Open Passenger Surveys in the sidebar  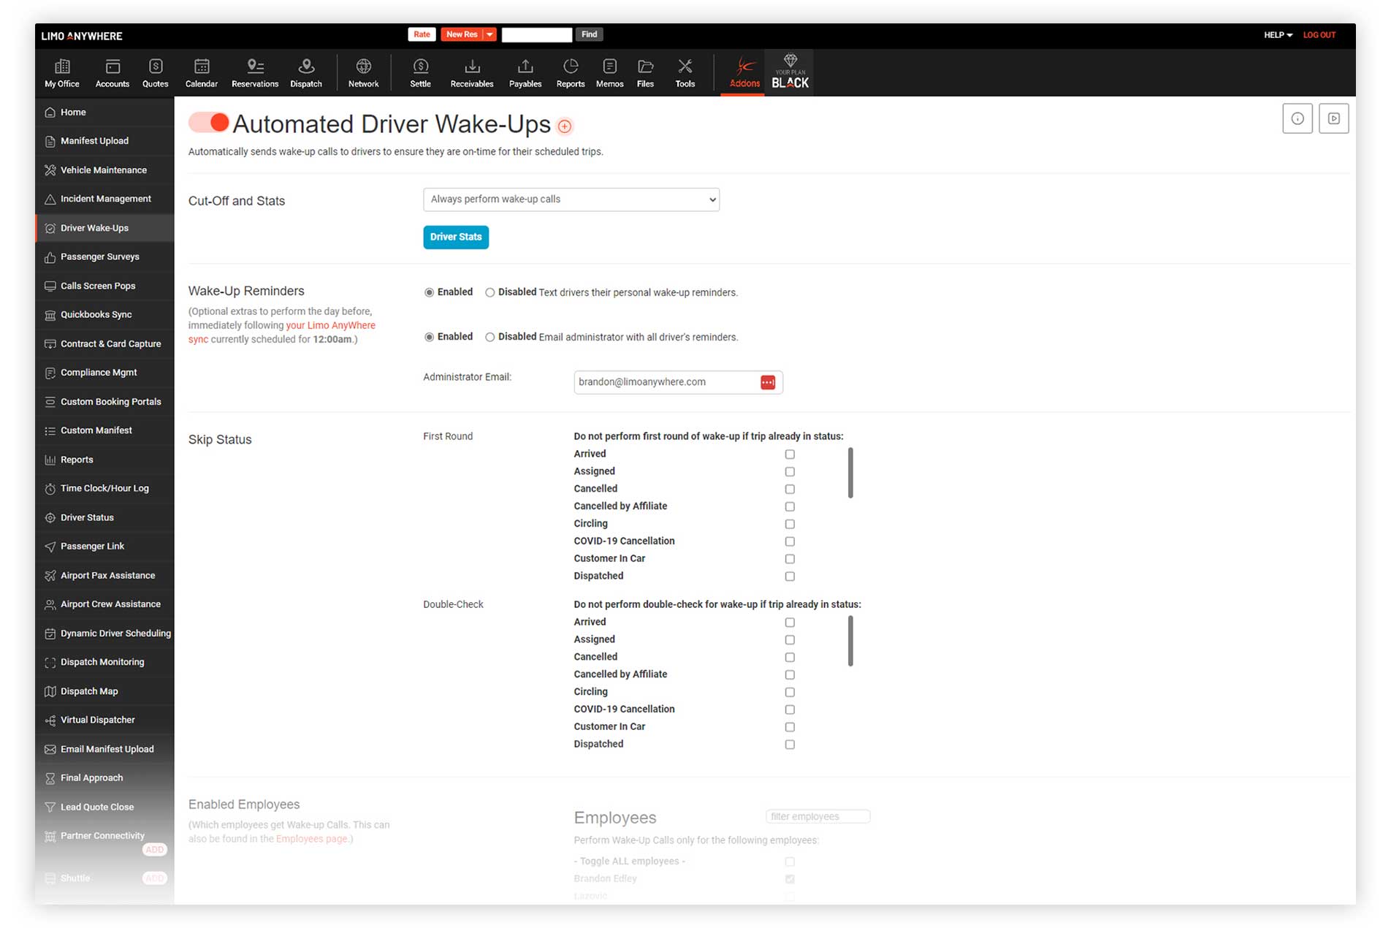coord(99,257)
